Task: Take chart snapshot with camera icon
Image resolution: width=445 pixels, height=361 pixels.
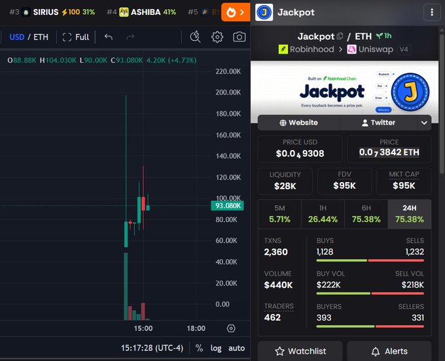Action: (x=240, y=37)
